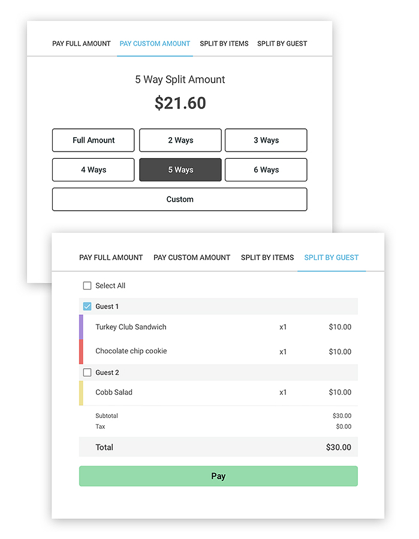Switch to Split By Items tab in lower panel
The image size is (419, 539).
click(267, 258)
